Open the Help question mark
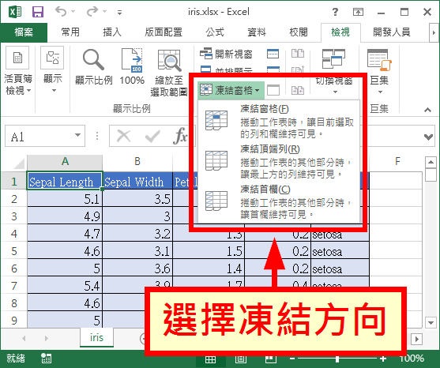The width and height of the screenshot is (440, 368). pyautogui.click(x=335, y=12)
